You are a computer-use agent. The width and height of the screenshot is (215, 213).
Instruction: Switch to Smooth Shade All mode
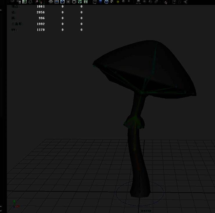[101, 2]
